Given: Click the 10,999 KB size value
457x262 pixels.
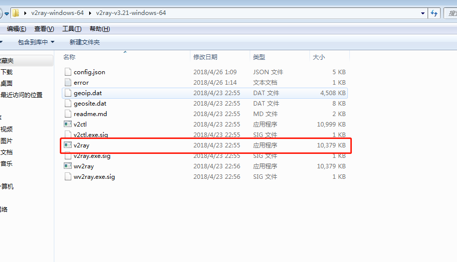Looking at the screenshot, I should (331, 124).
